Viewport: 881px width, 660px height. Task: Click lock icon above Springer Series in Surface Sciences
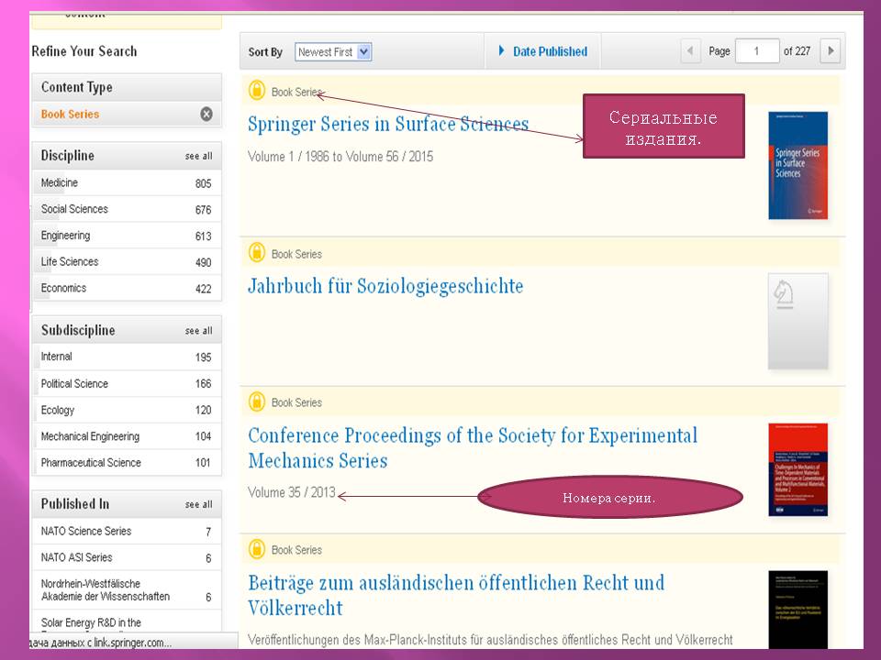pyautogui.click(x=257, y=92)
